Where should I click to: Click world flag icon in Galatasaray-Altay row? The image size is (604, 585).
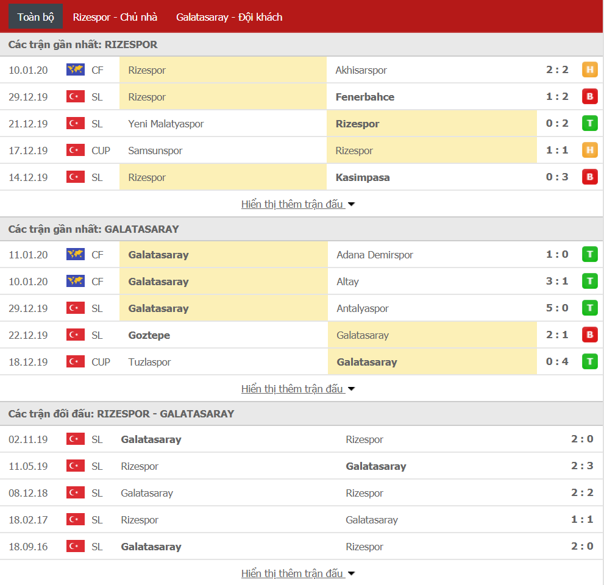click(x=76, y=281)
